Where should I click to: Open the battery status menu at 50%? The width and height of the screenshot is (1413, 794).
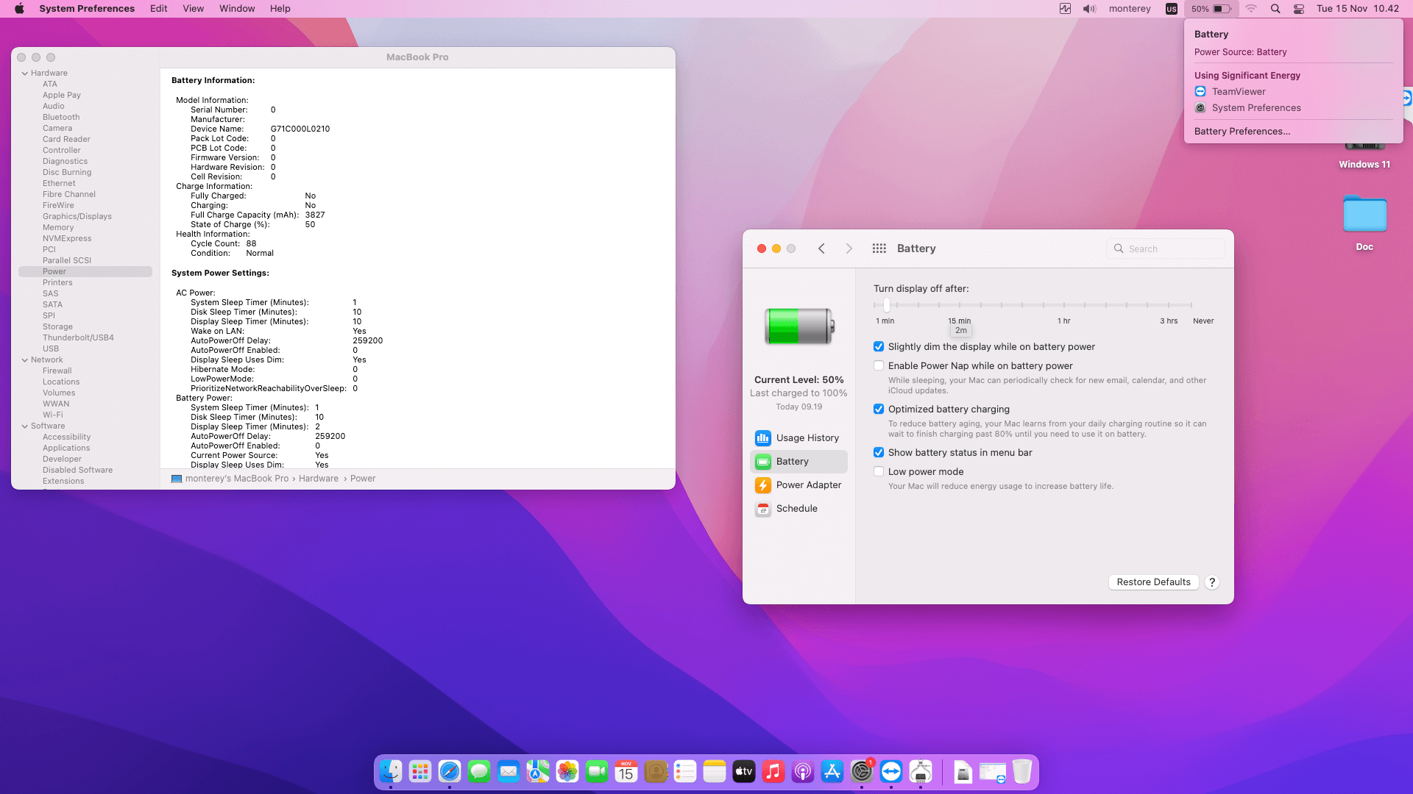[x=1211, y=9]
